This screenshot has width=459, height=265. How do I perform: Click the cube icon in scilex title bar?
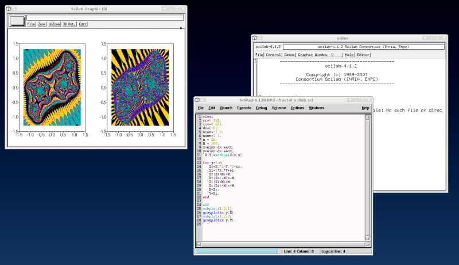click(x=255, y=38)
